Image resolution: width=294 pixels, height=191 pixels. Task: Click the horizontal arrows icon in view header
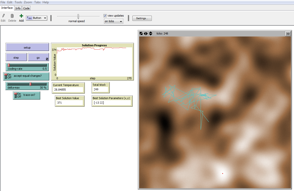pos(145,33)
